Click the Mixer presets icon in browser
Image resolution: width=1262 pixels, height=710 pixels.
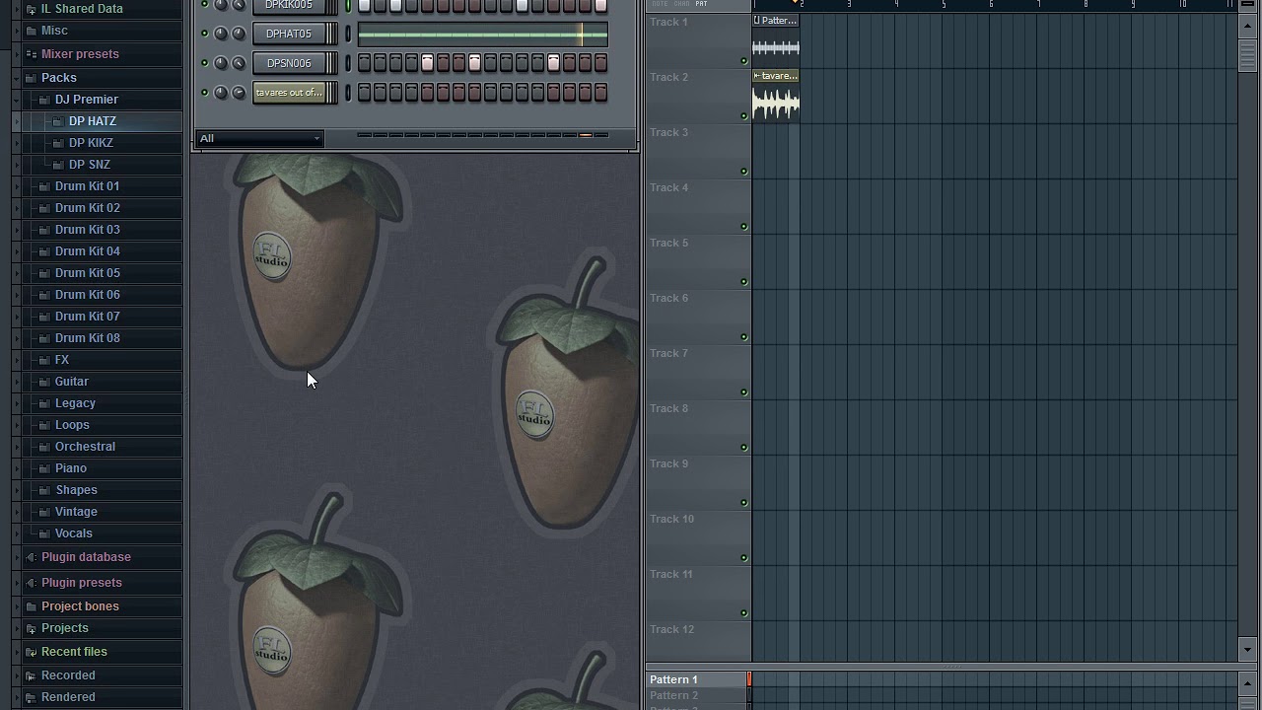tap(31, 54)
